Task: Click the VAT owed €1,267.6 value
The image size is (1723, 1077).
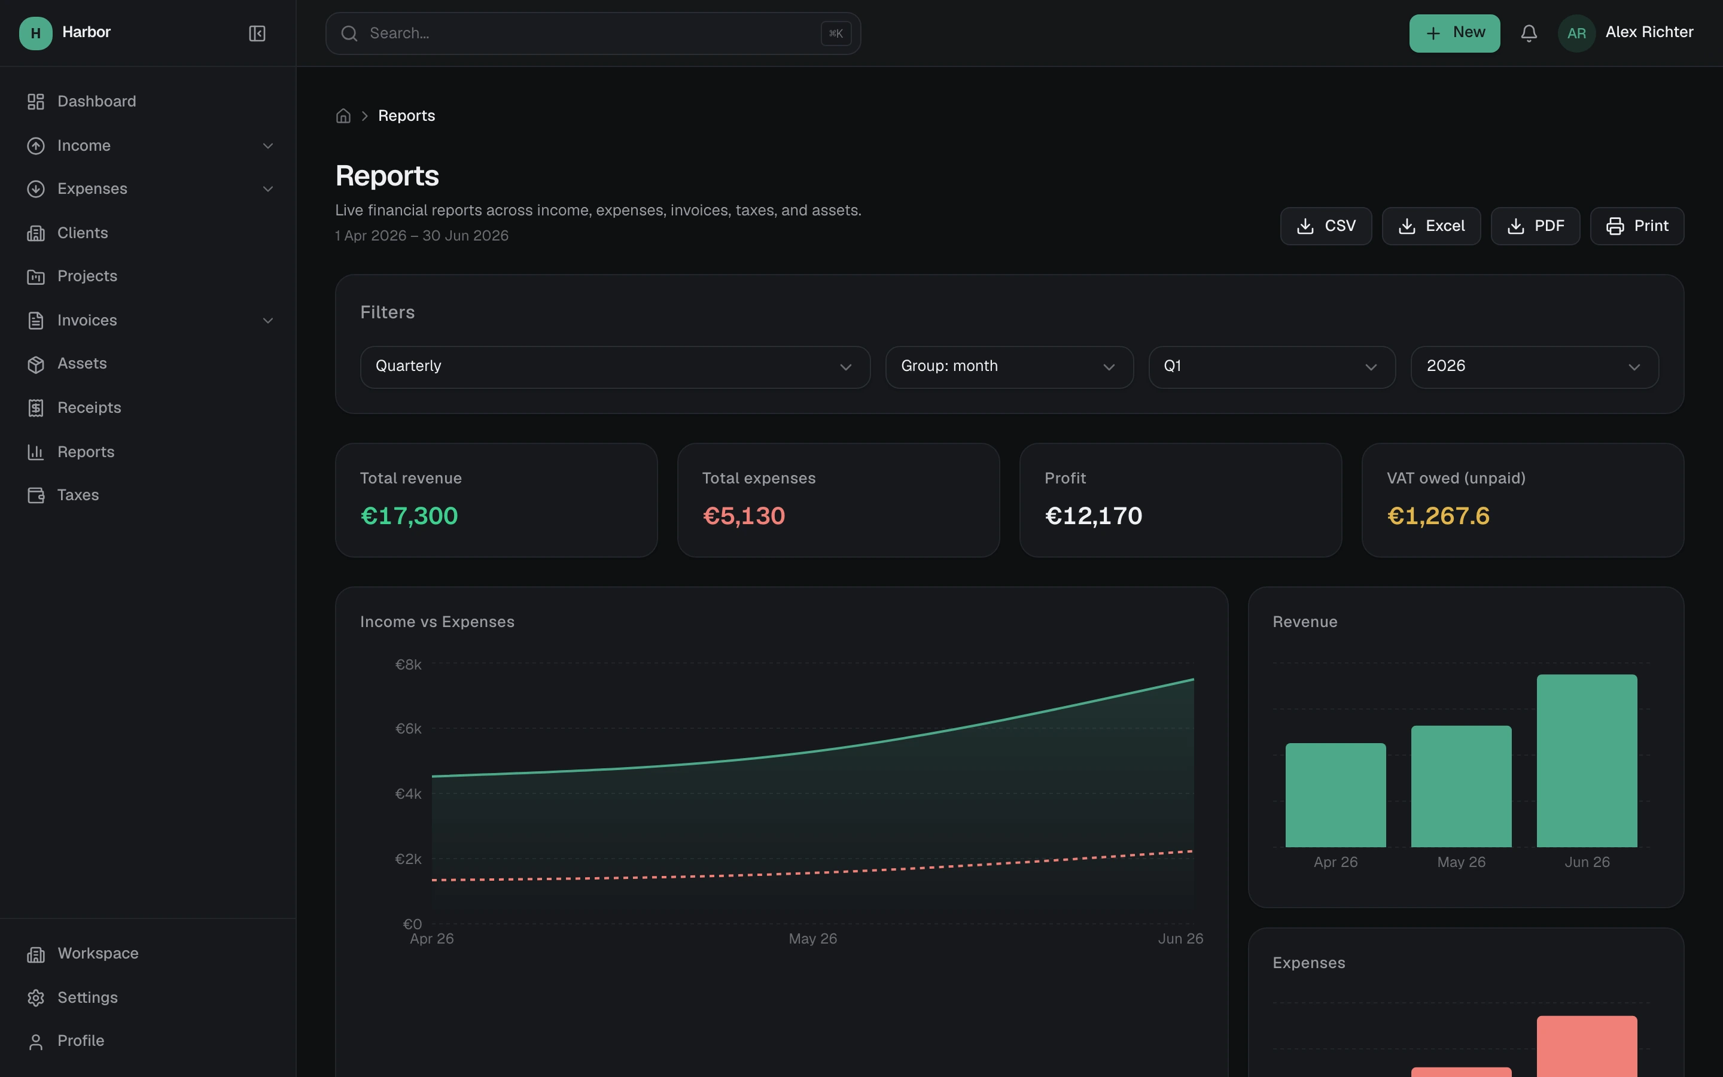Action: coord(1438,516)
